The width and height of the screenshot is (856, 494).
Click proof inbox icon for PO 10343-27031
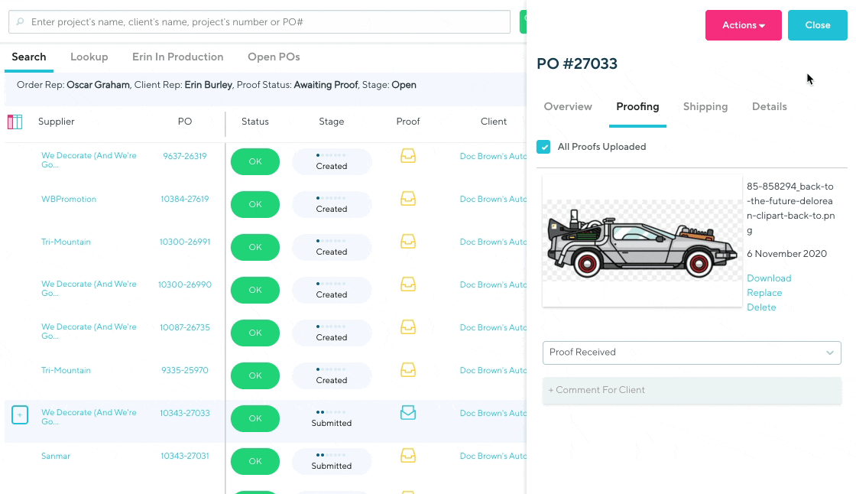click(x=408, y=456)
